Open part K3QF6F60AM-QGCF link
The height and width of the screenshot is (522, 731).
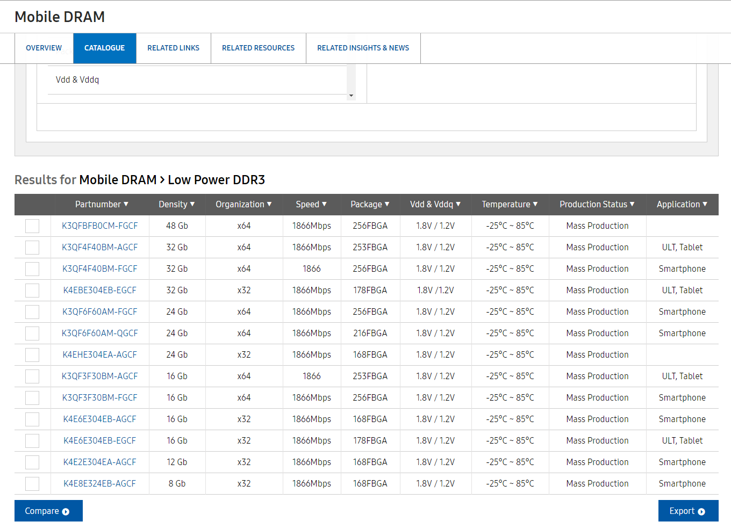click(x=100, y=334)
